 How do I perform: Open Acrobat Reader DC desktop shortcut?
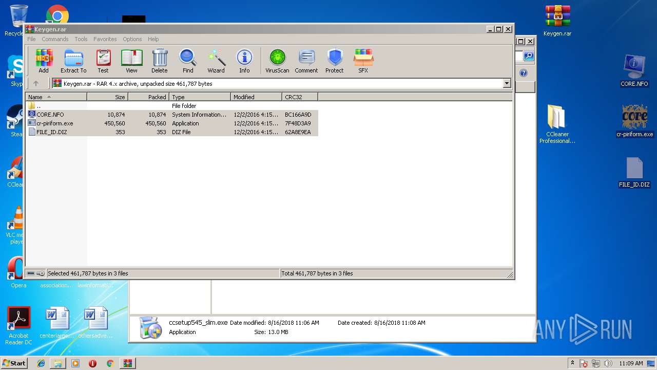click(x=18, y=326)
